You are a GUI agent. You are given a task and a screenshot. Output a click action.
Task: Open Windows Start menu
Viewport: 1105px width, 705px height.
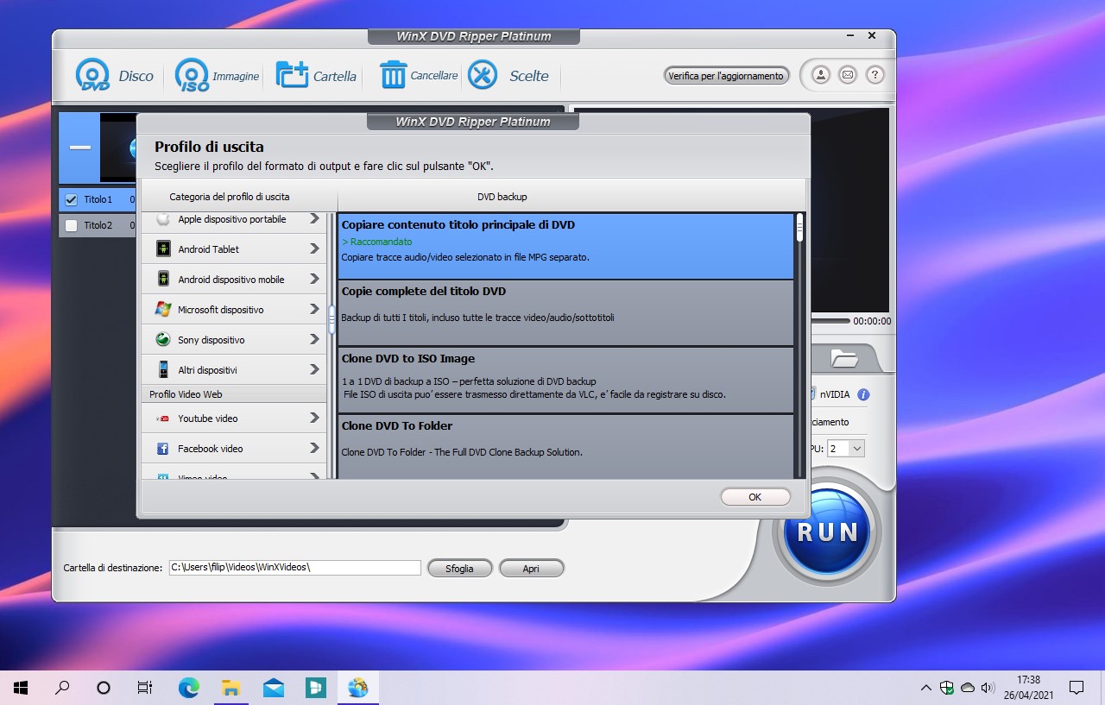21,688
